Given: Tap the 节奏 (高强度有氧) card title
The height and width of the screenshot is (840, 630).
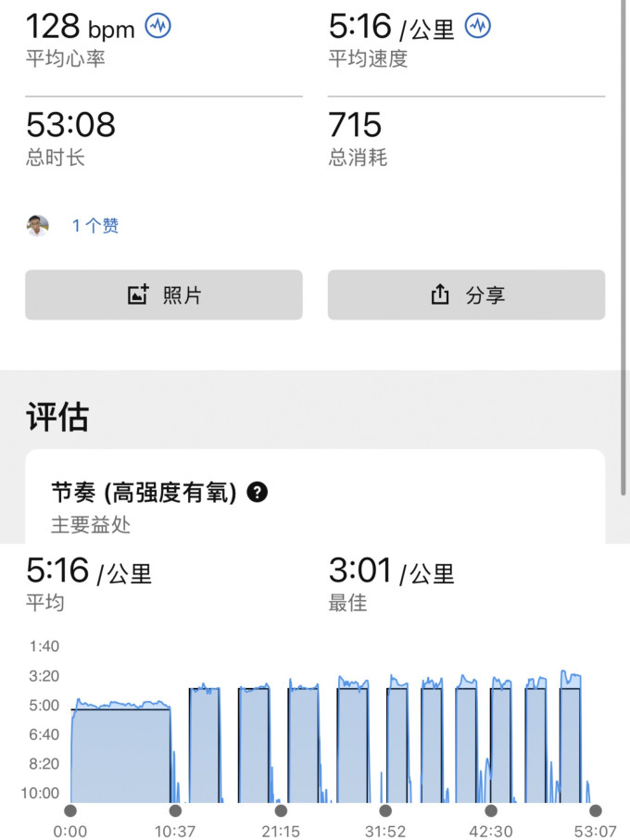Looking at the screenshot, I should tap(144, 493).
